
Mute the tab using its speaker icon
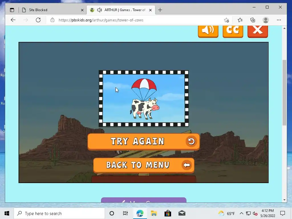[100, 10]
